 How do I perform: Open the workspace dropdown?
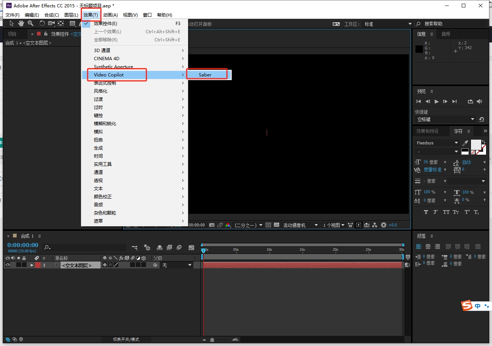[x=388, y=24]
